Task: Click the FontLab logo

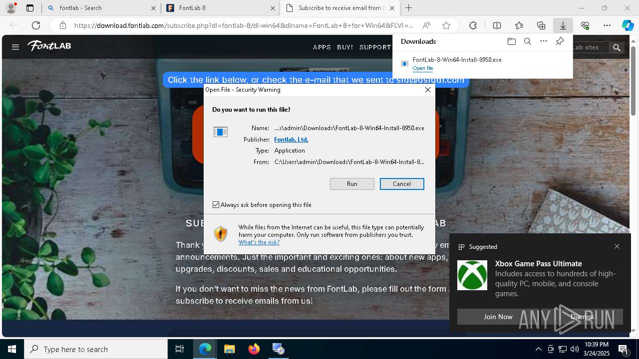Action: (49, 46)
